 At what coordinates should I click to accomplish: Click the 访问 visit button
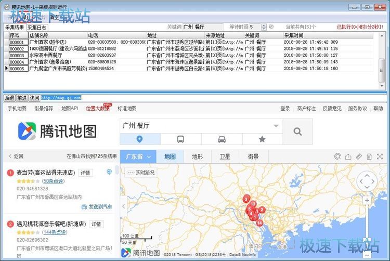(x=34, y=98)
